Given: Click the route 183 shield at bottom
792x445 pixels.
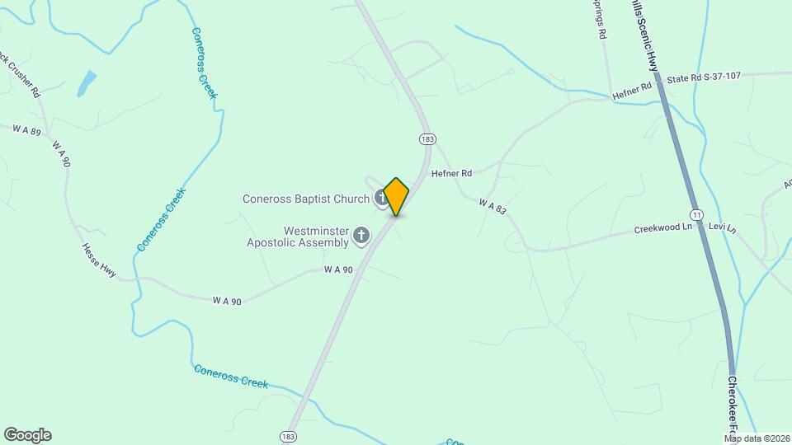Looking at the screenshot, I should 288,437.
